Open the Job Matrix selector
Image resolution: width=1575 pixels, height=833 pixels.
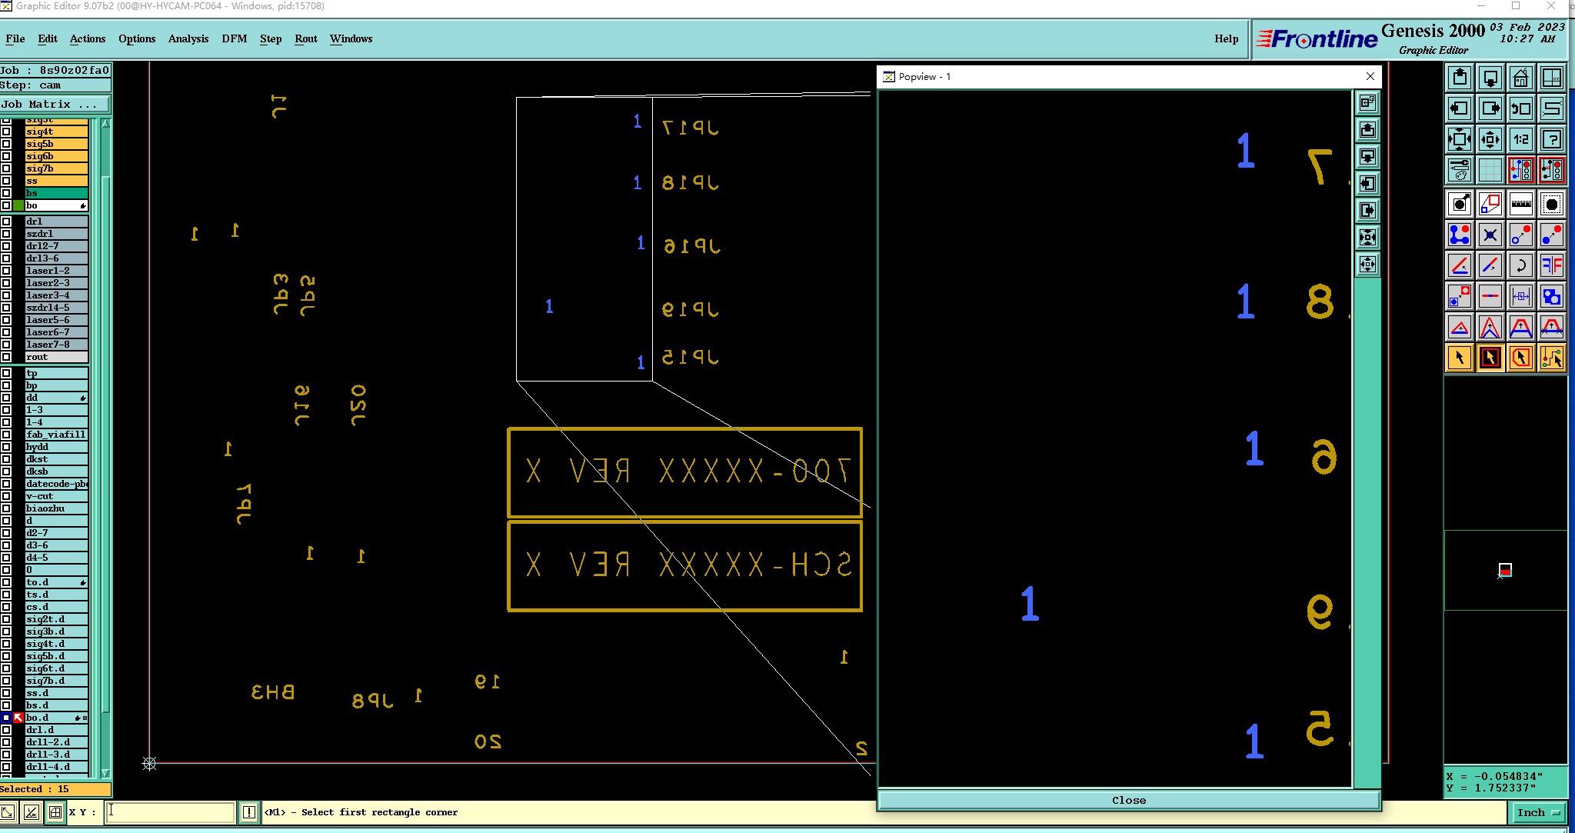(x=55, y=105)
